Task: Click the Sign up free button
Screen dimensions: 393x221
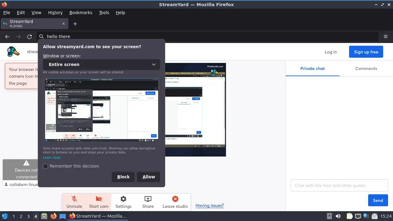Action: point(366,52)
